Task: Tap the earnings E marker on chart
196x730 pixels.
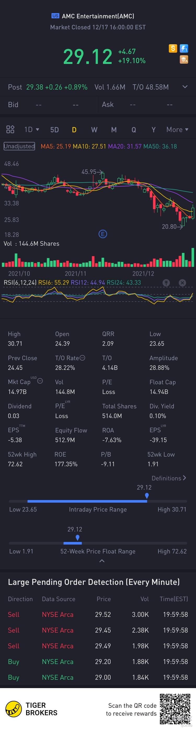Action: (x=103, y=234)
